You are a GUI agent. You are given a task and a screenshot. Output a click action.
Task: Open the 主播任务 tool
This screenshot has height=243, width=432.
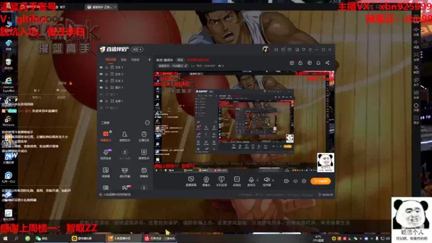tap(144, 137)
